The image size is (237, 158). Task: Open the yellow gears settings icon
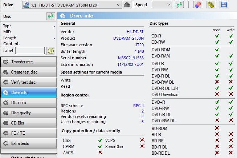[211, 5]
